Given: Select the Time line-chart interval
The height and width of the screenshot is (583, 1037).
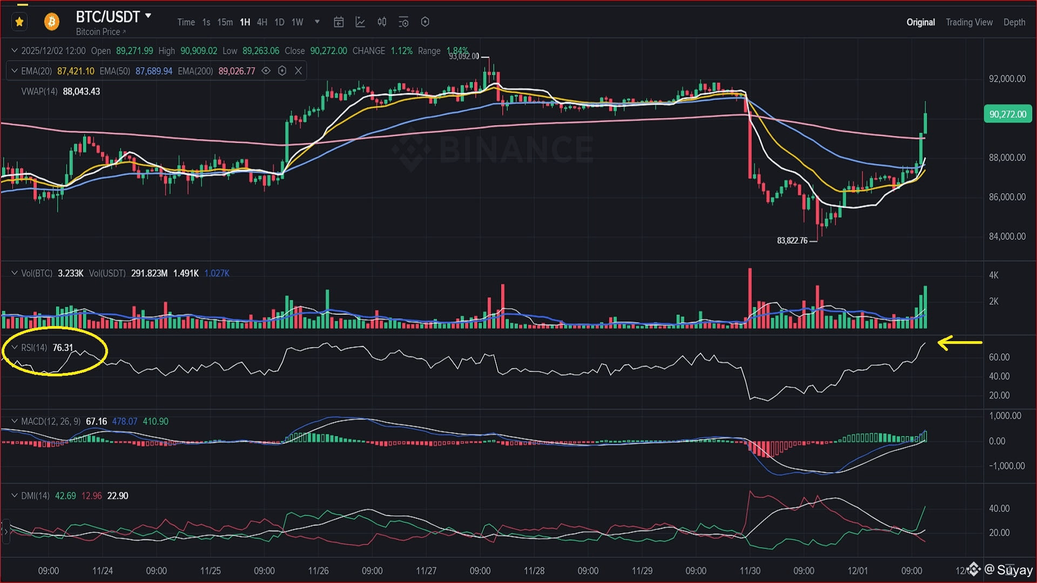Looking at the screenshot, I should pyautogui.click(x=186, y=22).
